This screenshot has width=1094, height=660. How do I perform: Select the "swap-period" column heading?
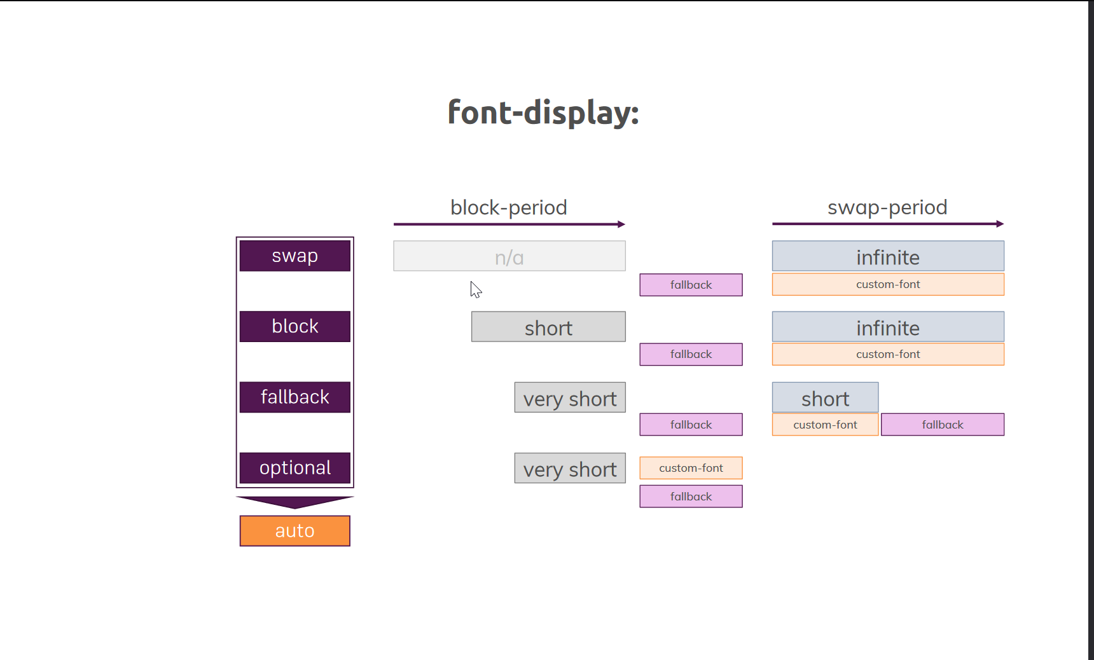(x=887, y=207)
